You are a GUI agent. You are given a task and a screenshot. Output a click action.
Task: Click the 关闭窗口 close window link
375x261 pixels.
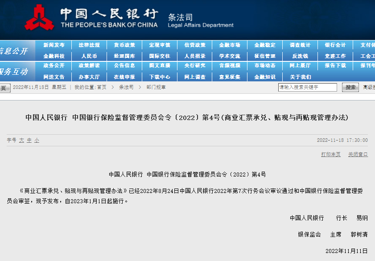coord(358,155)
